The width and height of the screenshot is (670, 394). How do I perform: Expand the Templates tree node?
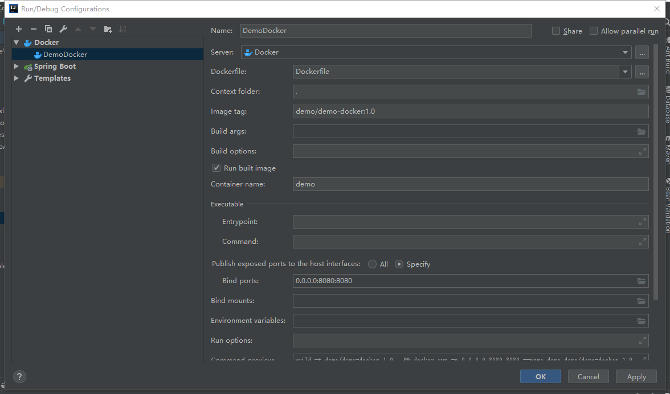pyautogui.click(x=16, y=78)
